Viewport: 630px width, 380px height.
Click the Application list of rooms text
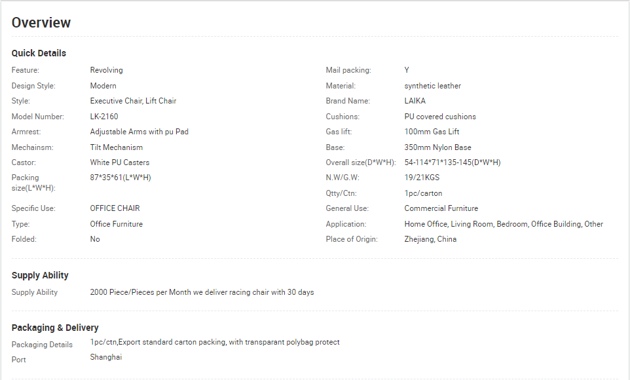click(x=504, y=224)
